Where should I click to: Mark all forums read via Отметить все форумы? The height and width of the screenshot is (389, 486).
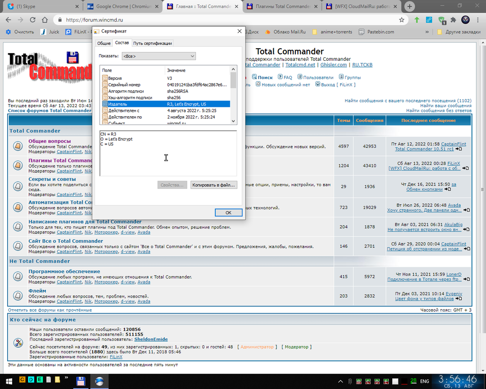50,310
